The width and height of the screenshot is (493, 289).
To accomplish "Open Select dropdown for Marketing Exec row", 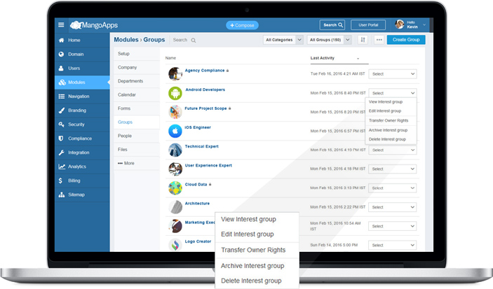I will [x=393, y=226].
